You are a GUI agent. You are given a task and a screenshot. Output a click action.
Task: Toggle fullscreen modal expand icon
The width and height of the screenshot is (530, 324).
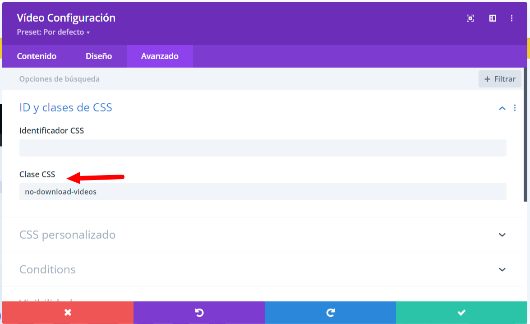click(470, 18)
